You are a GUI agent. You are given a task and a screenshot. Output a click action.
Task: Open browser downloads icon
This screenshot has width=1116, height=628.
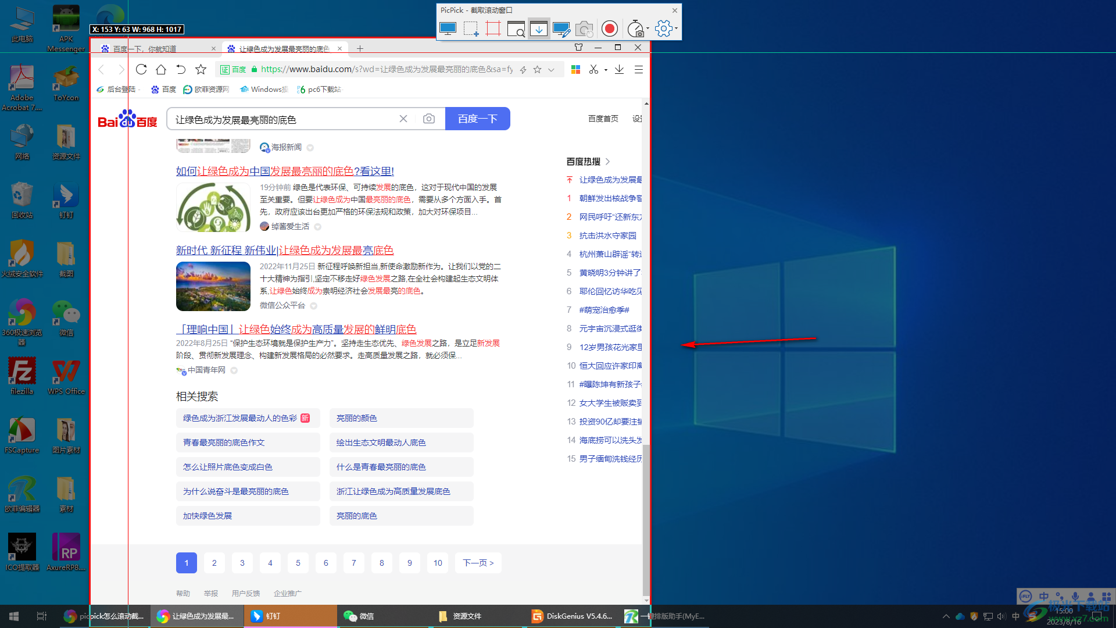[x=619, y=70]
